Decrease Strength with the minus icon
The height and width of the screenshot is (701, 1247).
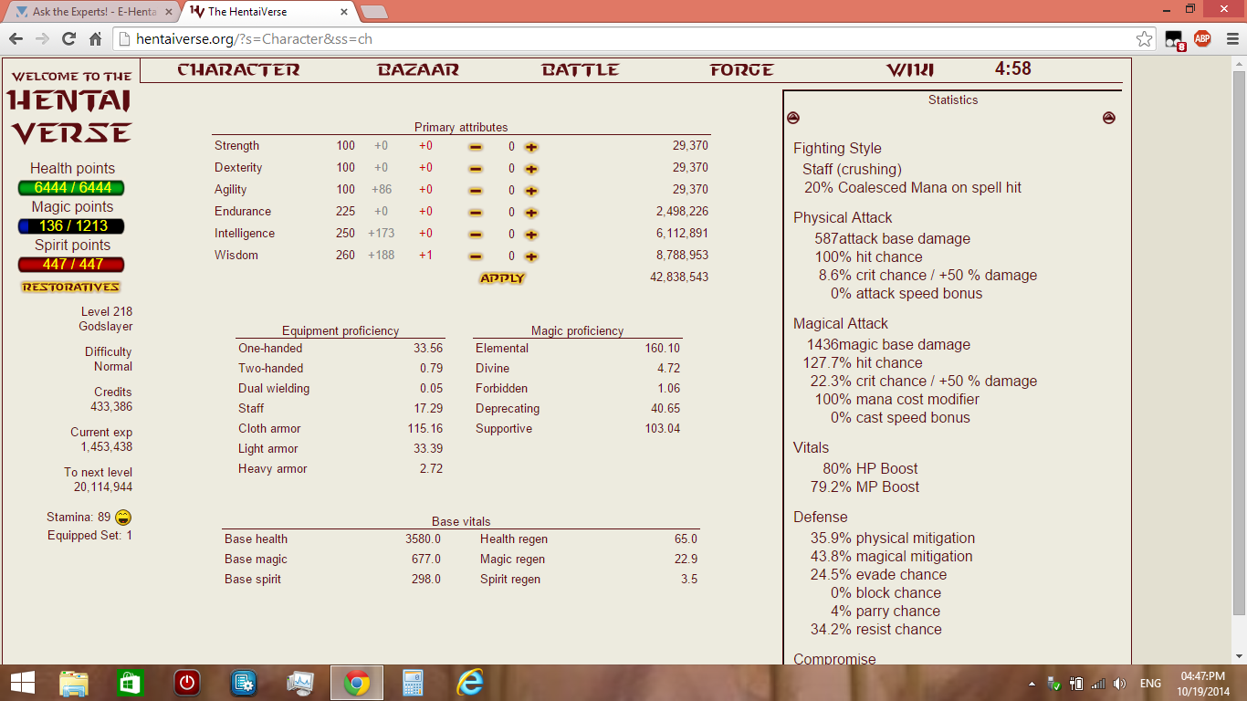pyautogui.click(x=476, y=146)
